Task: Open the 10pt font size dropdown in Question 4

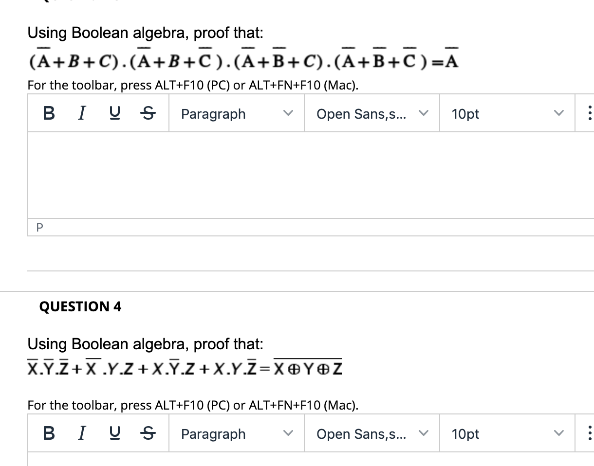Action: [506, 433]
